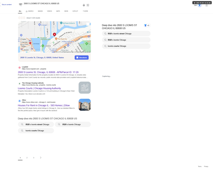This screenshot has height=169, width=213.
Task: Select page 1 in the pagination
Action: click(20, 158)
